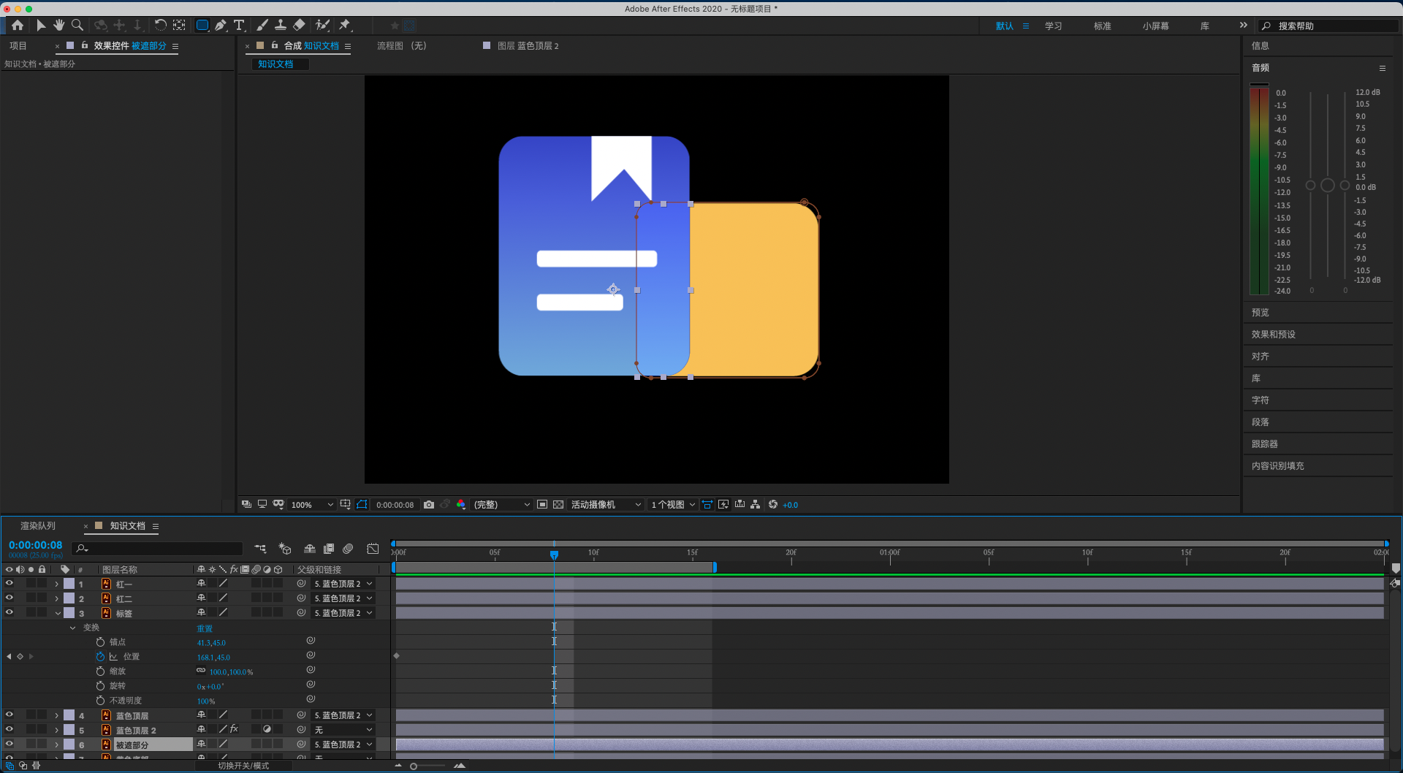Toggle transparency grid in viewer

pyautogui.click(x=558, y=505)
